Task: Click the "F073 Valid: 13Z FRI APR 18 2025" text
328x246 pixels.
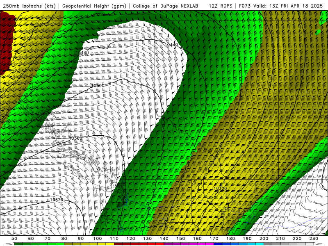Action: click(x=281, y=6)
